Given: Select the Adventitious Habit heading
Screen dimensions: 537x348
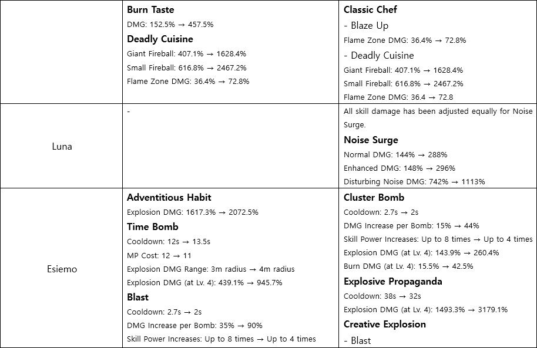Looking at the screenshot, I should (x=169, y=197).
